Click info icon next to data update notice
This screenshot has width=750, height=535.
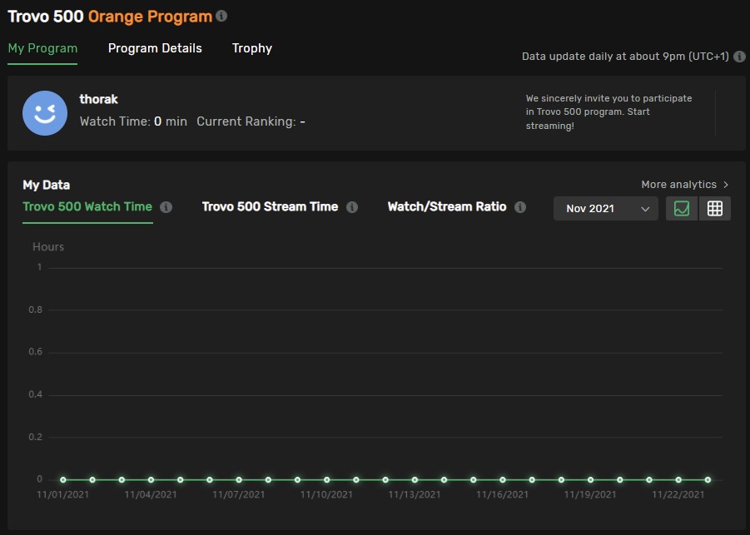pyautogui.click(x=739, y=57)
